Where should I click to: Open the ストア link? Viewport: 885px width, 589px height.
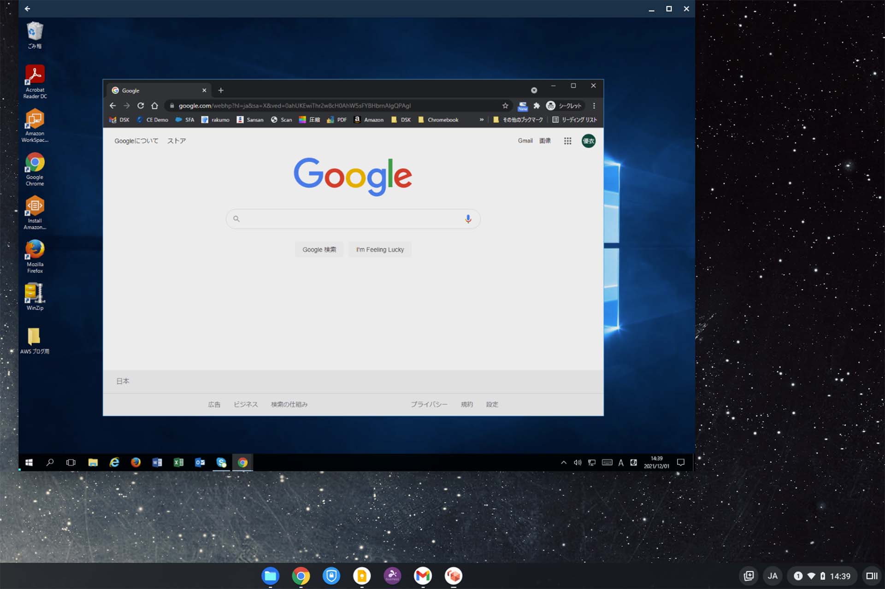point(176,141)
